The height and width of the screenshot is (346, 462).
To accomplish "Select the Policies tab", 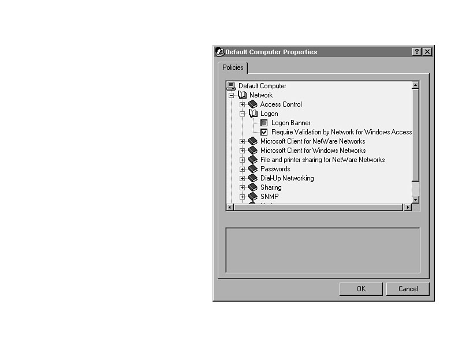I will click(233, 67).
